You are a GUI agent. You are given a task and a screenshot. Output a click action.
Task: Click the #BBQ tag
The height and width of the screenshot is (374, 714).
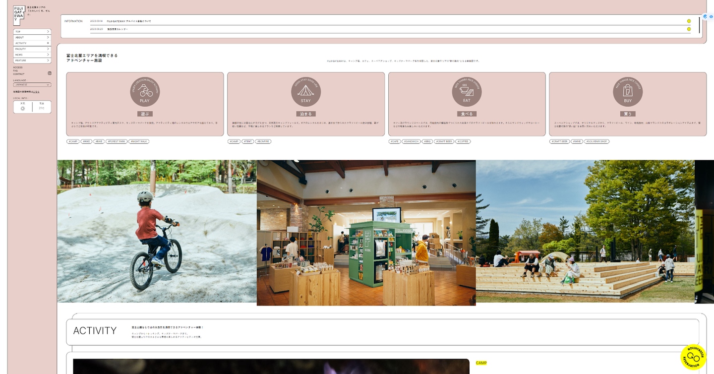coord(427,141)
